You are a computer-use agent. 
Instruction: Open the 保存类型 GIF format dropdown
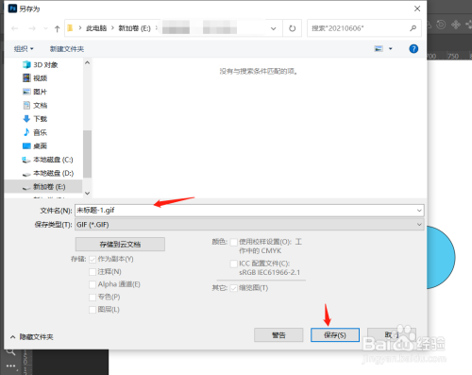[249, 225]
